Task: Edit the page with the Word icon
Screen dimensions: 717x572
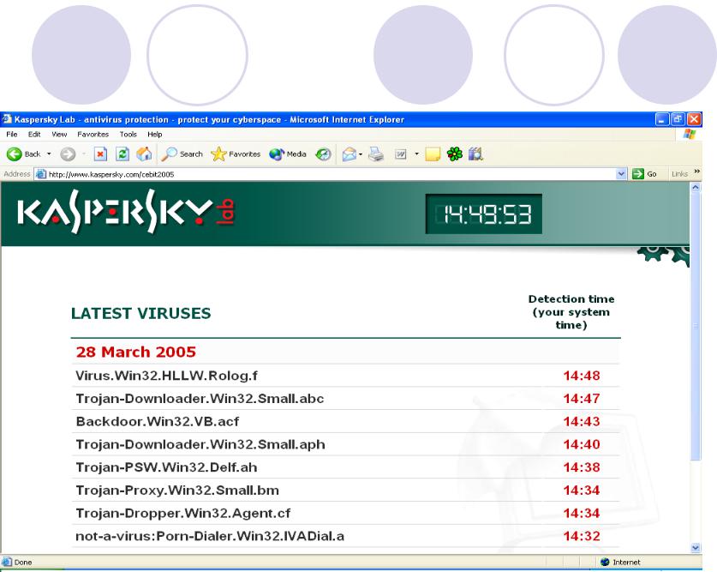Action: point(401,154)
